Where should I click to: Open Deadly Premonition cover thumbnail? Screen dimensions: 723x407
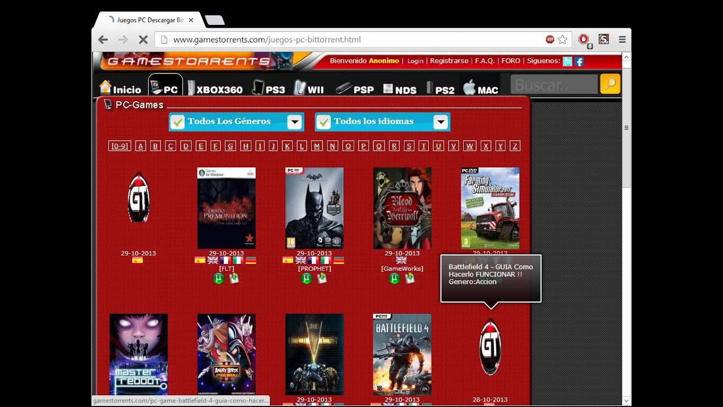(x=227, y=208)
